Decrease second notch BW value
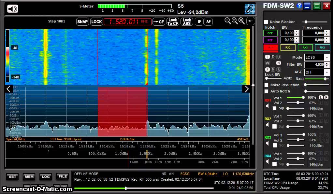The height and width of the screenshot is (194, 333). 297,41
